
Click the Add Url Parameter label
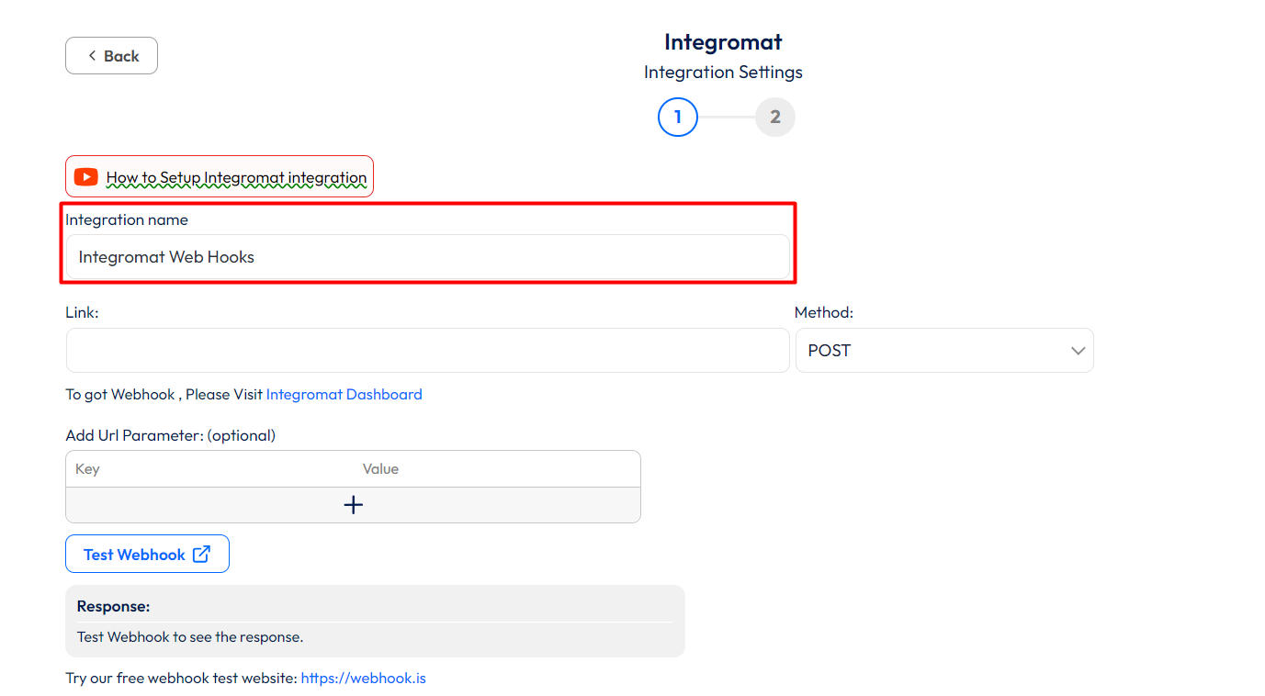170,435
